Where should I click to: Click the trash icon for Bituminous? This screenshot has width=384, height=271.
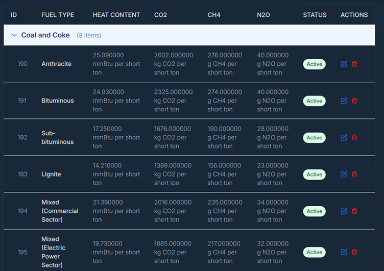[x=354, y=101]
